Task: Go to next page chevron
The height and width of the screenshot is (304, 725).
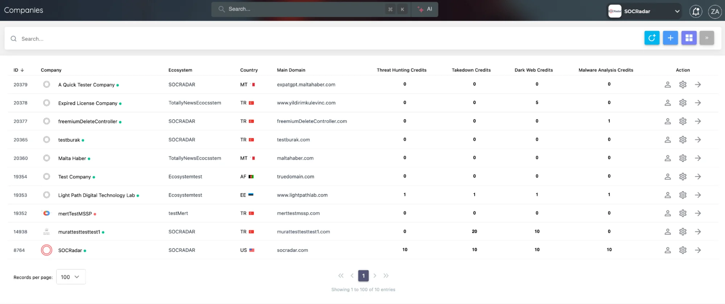Action: (x=375, y=276)
